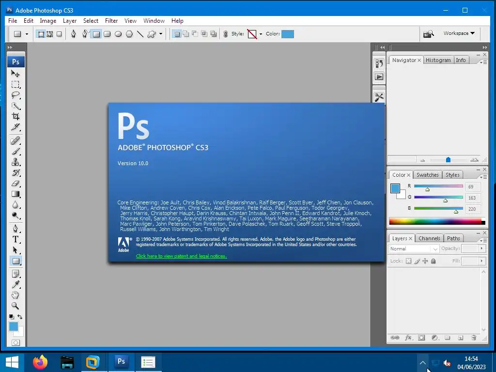The image size is (496, 372).
Task: Enable Fill pixels mode in options bar
Action: 59,34
